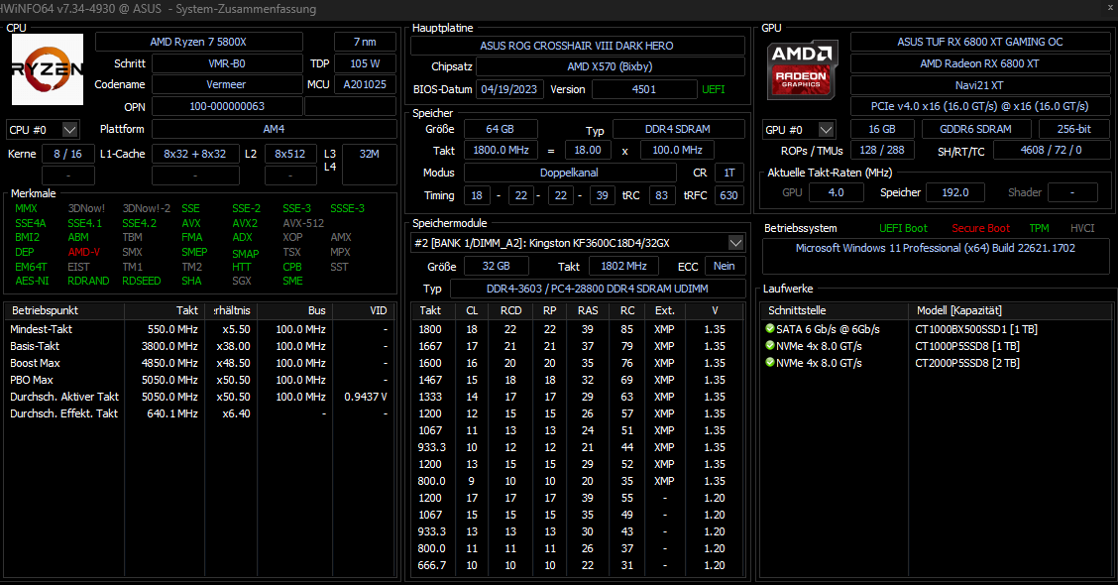Click the Navi21 XT field
The image size is (1118, 585).
[x=979, y=85]
